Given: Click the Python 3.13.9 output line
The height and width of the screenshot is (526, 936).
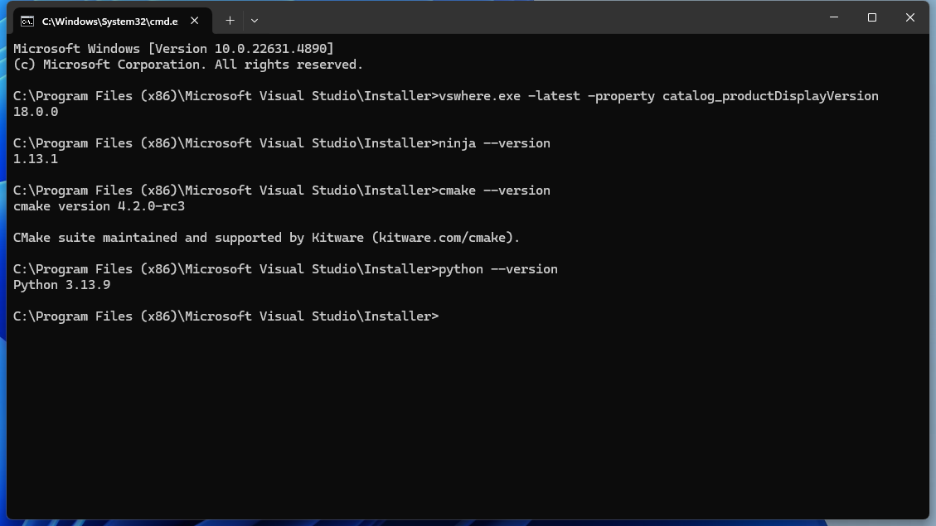Looking at the screenshot, I should coord(62,285).
